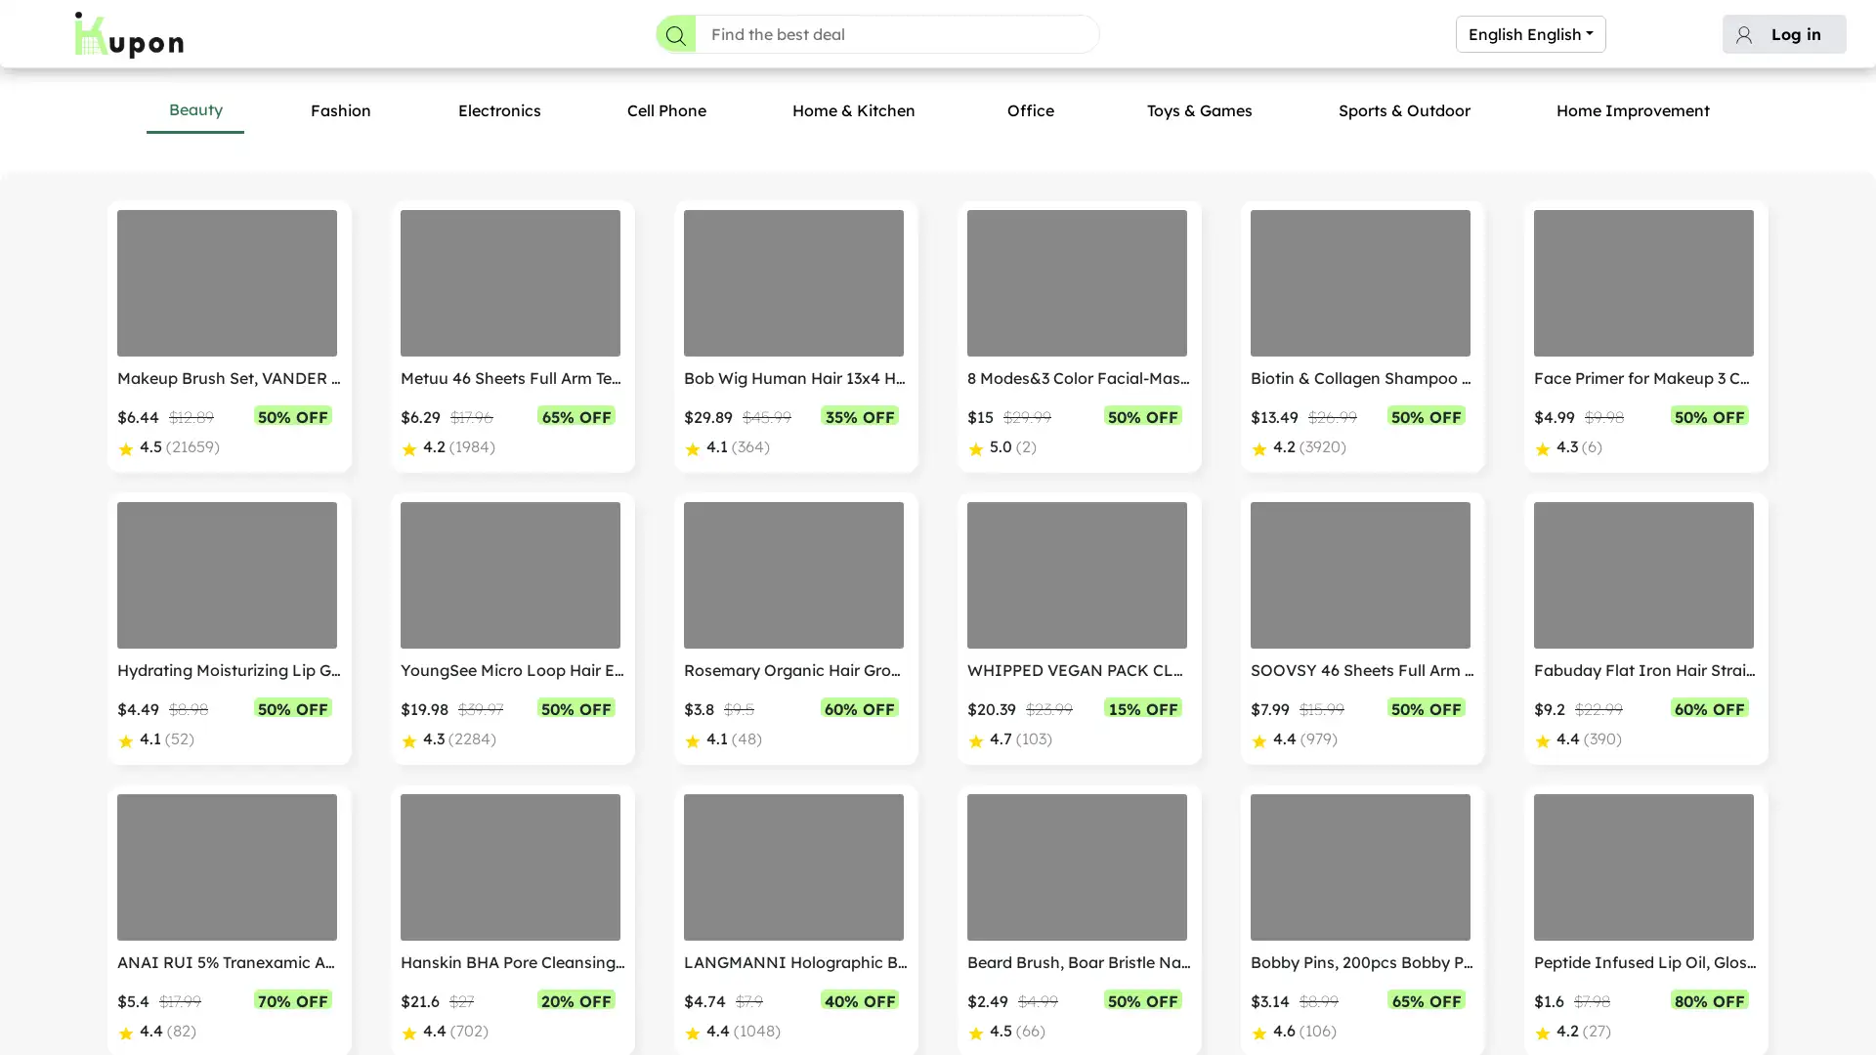Open Hanskin BHA Pore Cleansing thumbnail
Image resolution: width=1876 pixels, height=1055 pixels.
pos(510,867)
